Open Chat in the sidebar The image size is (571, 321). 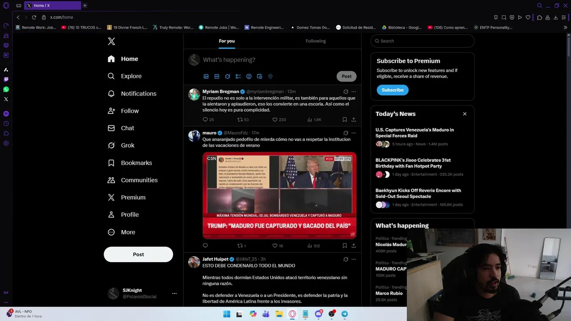point(121,128)
